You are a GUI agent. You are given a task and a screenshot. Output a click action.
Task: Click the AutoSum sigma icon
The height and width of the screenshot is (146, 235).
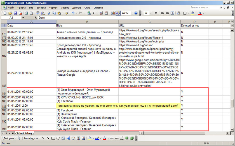point(94,13)
